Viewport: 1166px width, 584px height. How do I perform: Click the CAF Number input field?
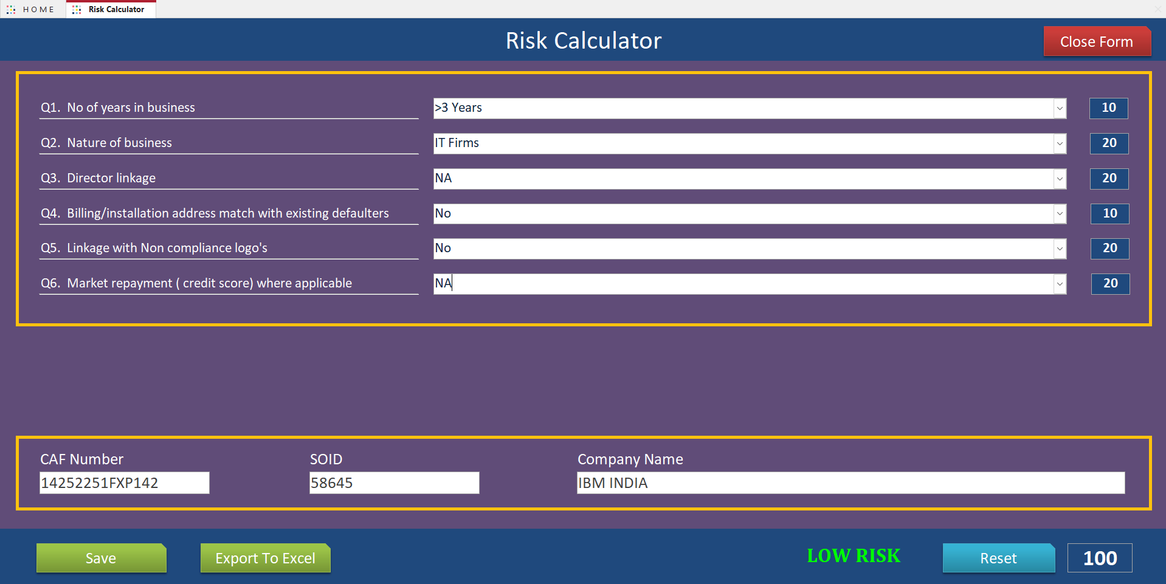click(124, 482)
